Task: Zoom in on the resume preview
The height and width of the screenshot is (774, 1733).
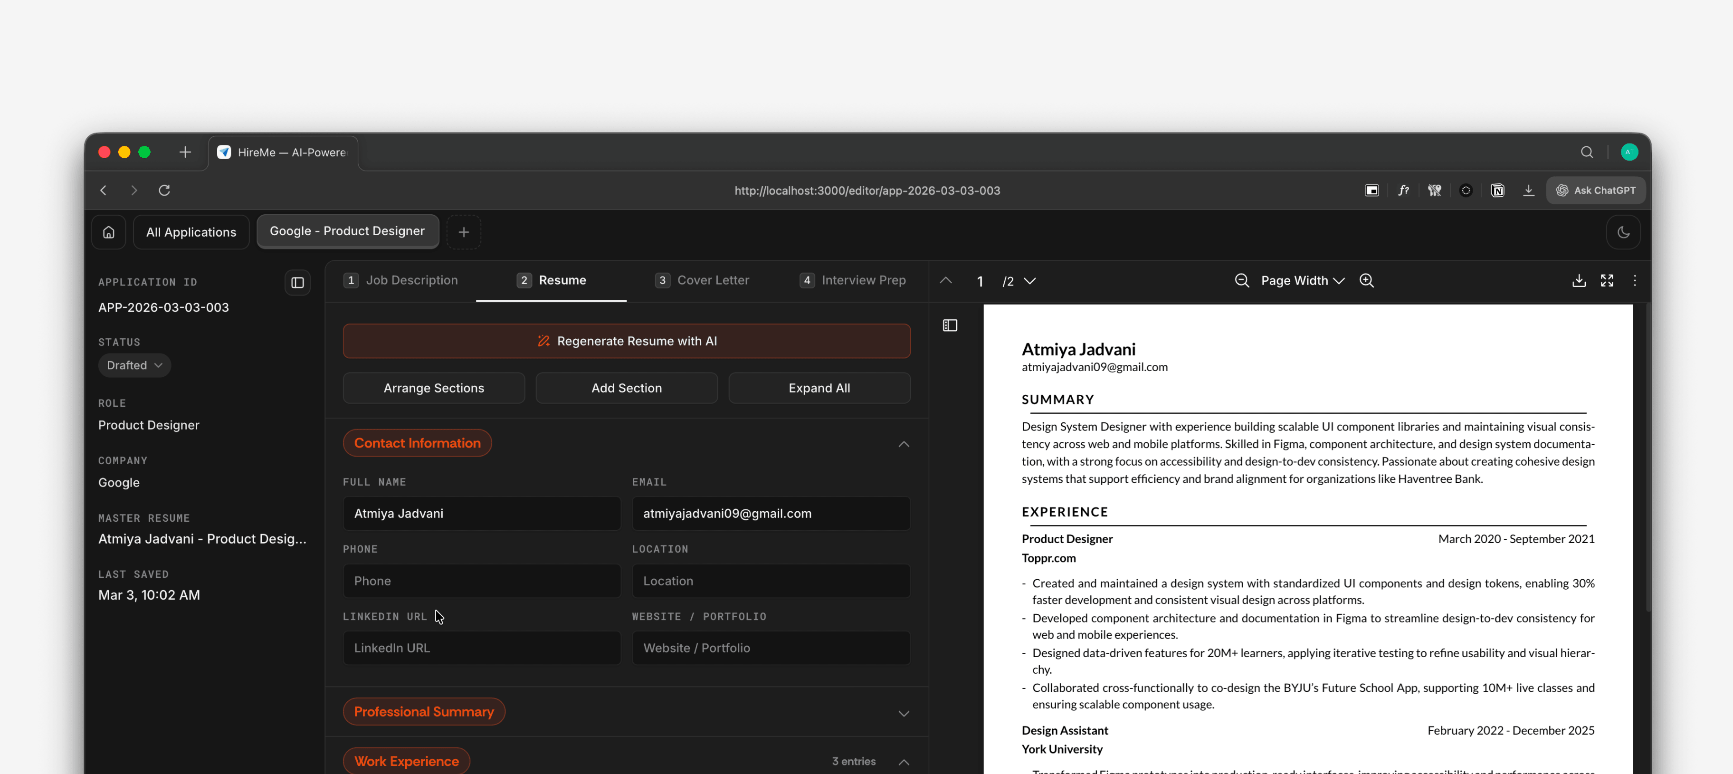Action: click(x=1366, y=281)
